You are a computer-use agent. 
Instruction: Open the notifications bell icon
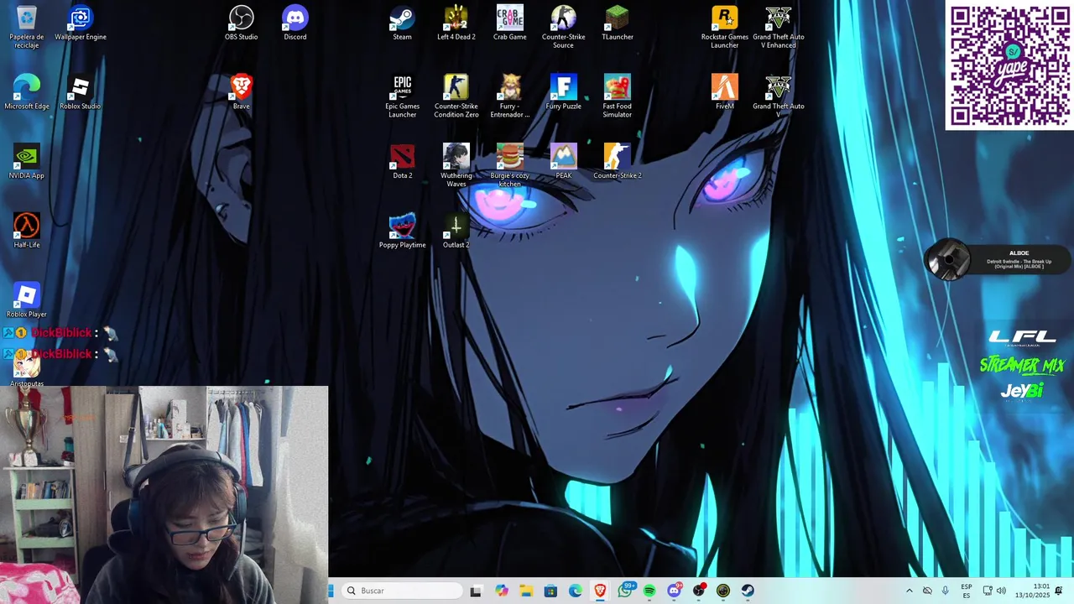click(x=1059, y=591)
